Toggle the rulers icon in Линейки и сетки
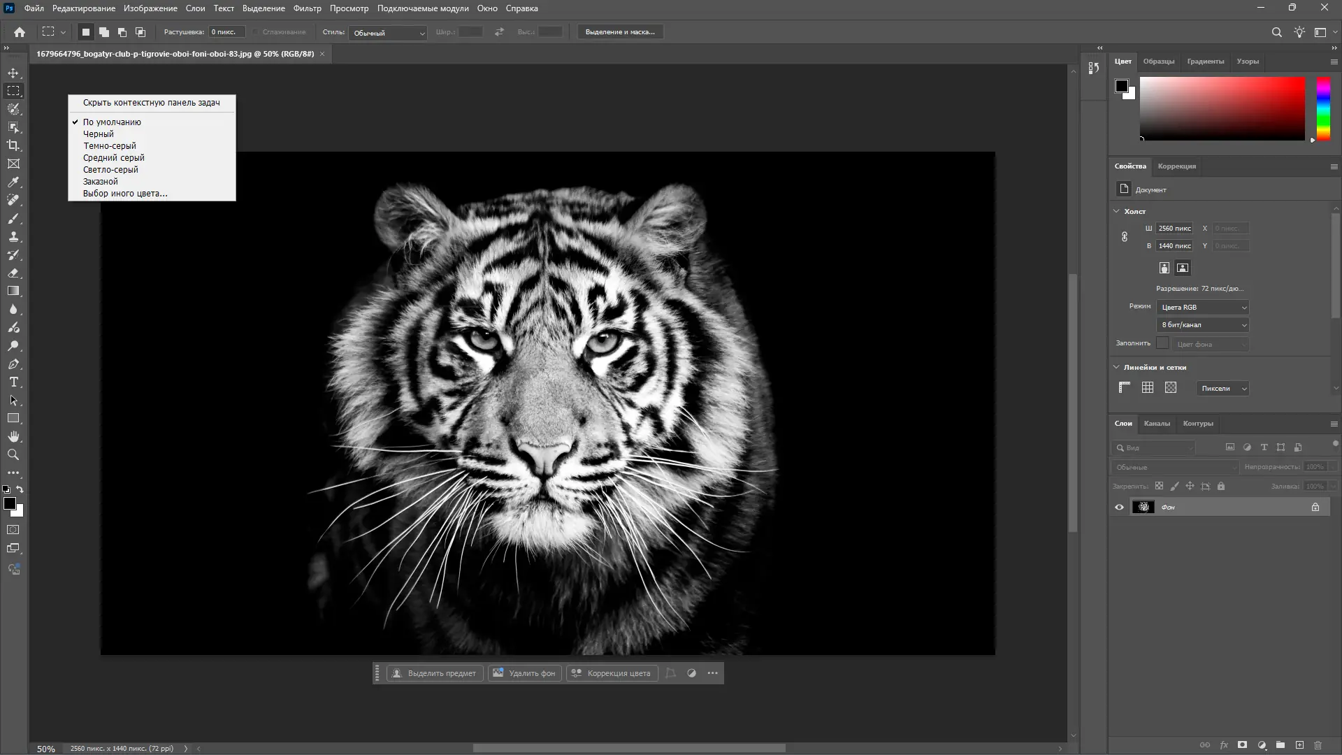Viewport: 1342px width, 755px height. click(x=1125, y=387)
